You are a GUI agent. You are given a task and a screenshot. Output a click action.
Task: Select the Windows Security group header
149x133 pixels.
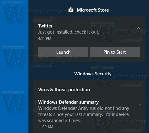(93, 74)
